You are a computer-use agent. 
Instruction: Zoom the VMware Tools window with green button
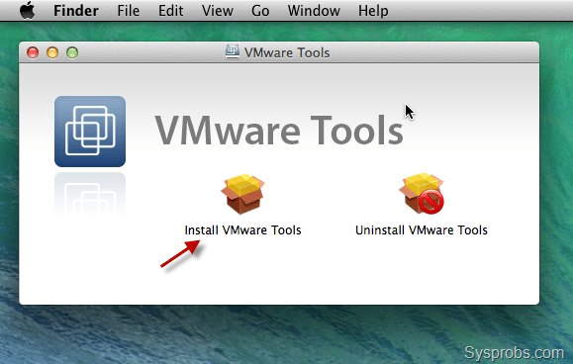[x=72, y=52]
